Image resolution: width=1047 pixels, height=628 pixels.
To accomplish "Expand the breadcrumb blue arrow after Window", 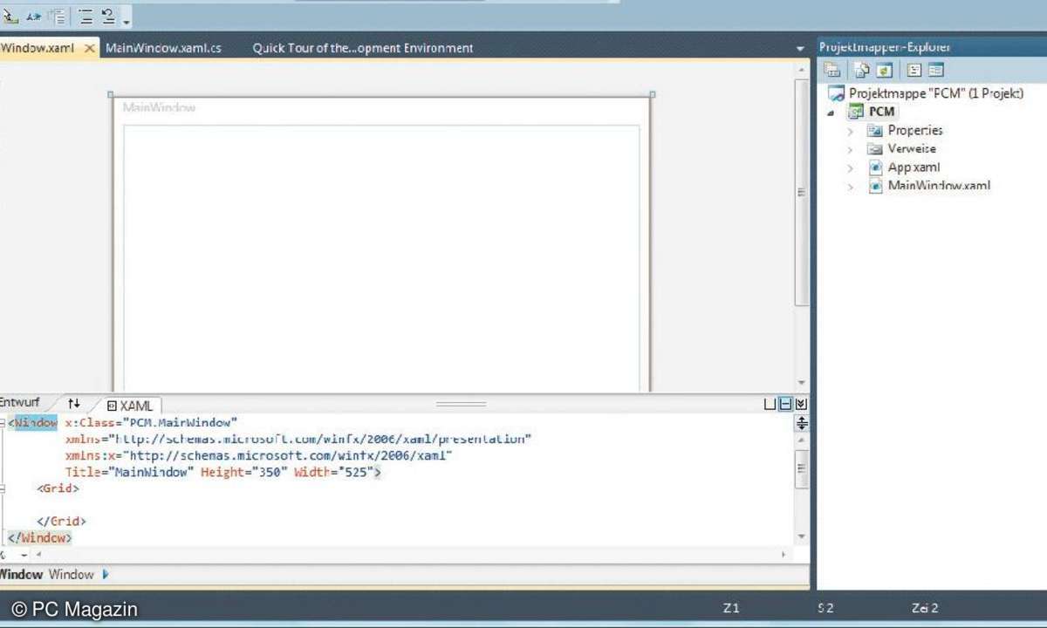I will coord(106,575).
